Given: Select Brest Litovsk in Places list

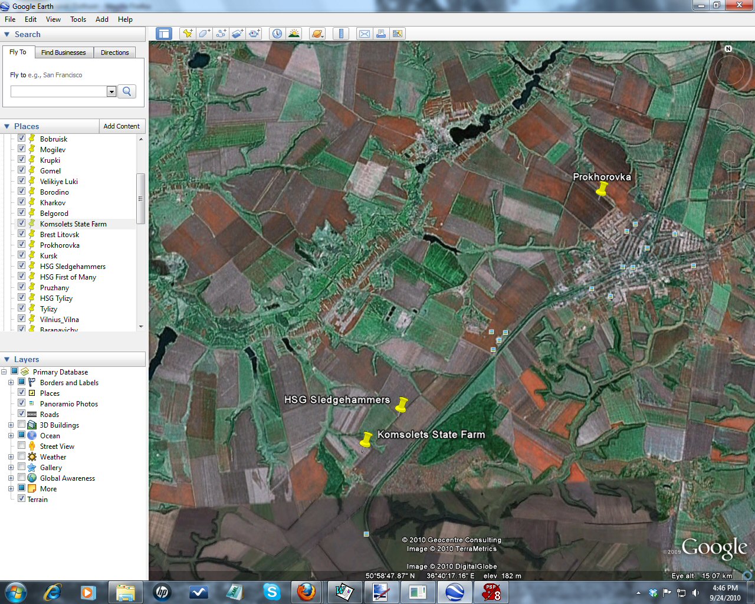Looking at the screenshot, I should (60, 234).
